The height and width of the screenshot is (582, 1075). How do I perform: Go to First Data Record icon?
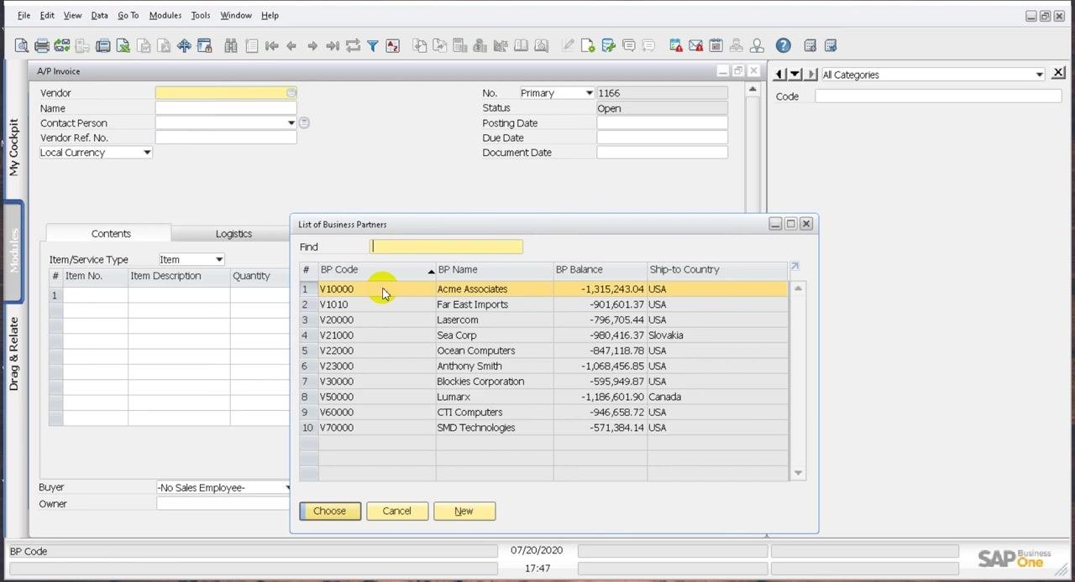(271, 46)
